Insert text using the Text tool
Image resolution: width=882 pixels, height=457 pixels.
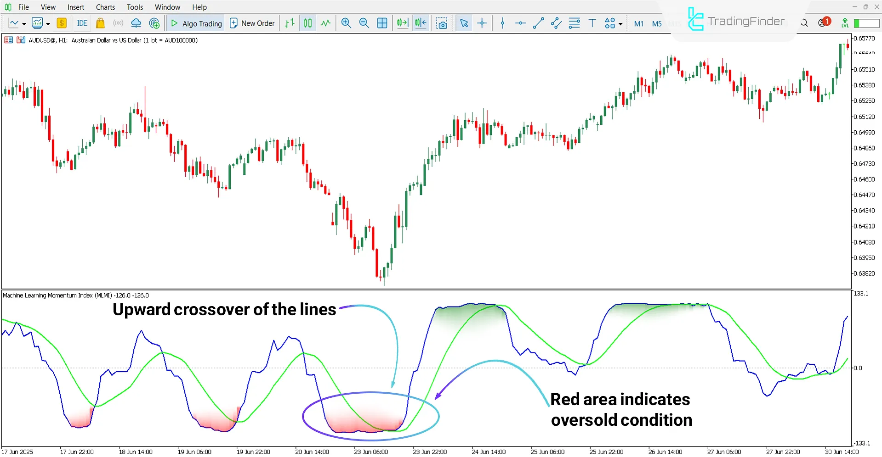(592, 23)
